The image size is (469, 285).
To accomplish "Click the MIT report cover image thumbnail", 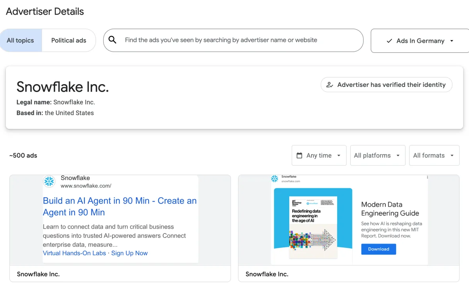I will click(313, 227).
